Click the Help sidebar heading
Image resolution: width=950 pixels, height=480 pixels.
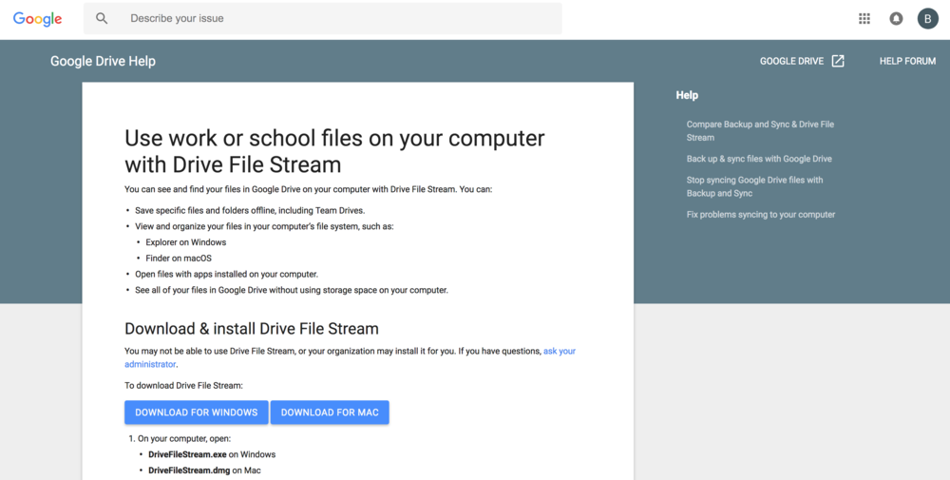(687, 95)
